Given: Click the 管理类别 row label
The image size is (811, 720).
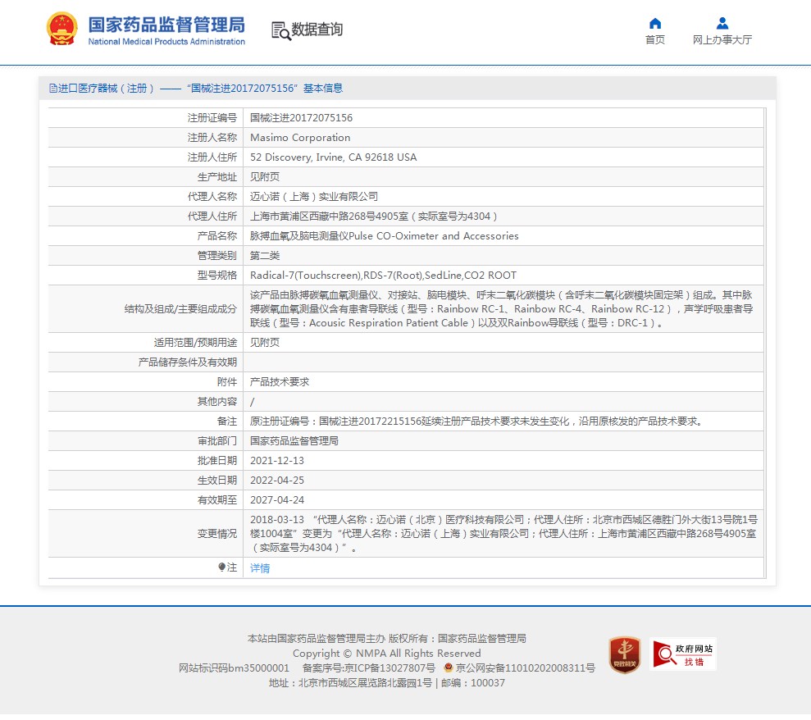Looking at the screenshot, I should [217, 256].
